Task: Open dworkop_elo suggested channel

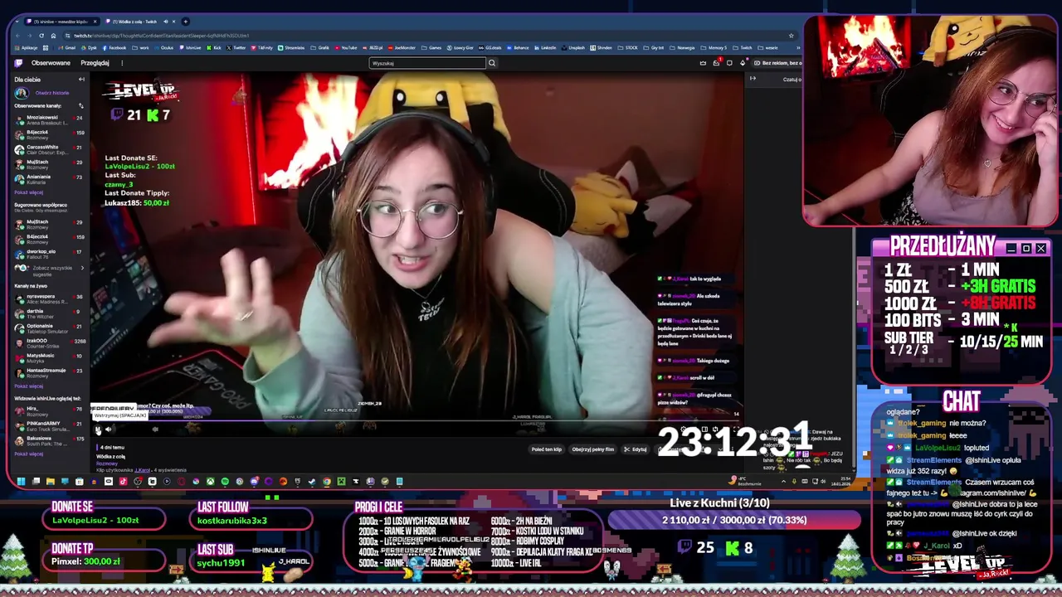Action: [x=49, y=255]
